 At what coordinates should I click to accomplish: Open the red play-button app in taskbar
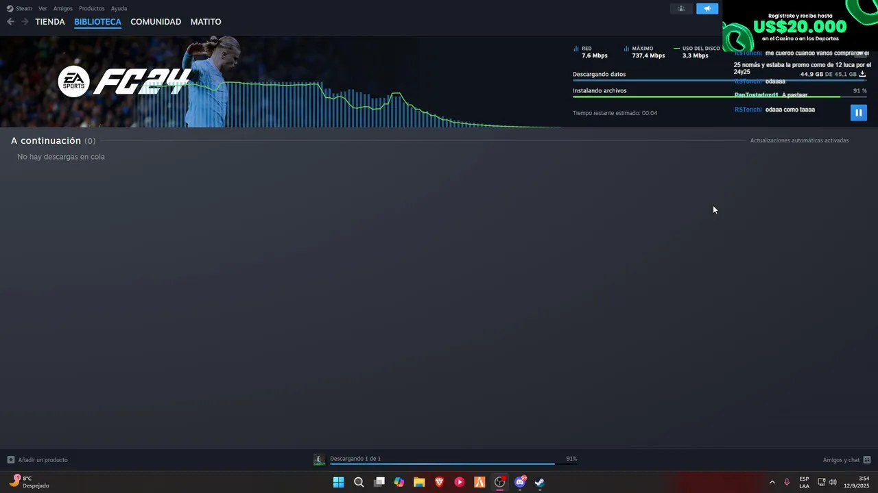click(x=460, y=482)
